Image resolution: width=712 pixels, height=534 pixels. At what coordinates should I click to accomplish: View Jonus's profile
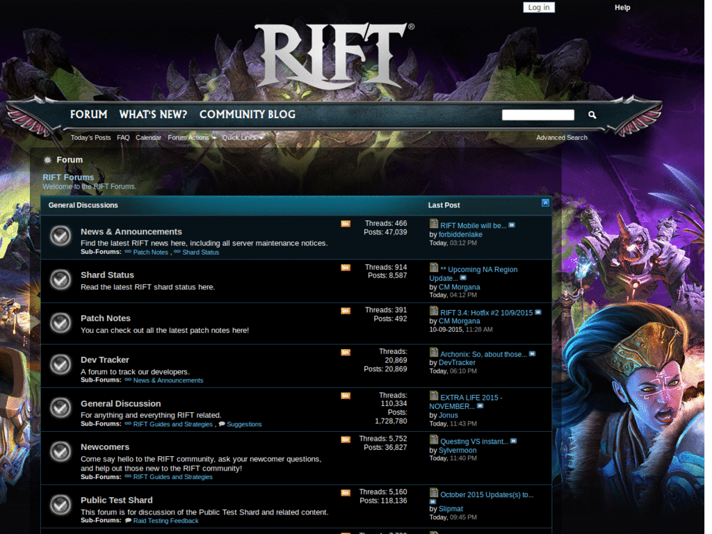448,415
